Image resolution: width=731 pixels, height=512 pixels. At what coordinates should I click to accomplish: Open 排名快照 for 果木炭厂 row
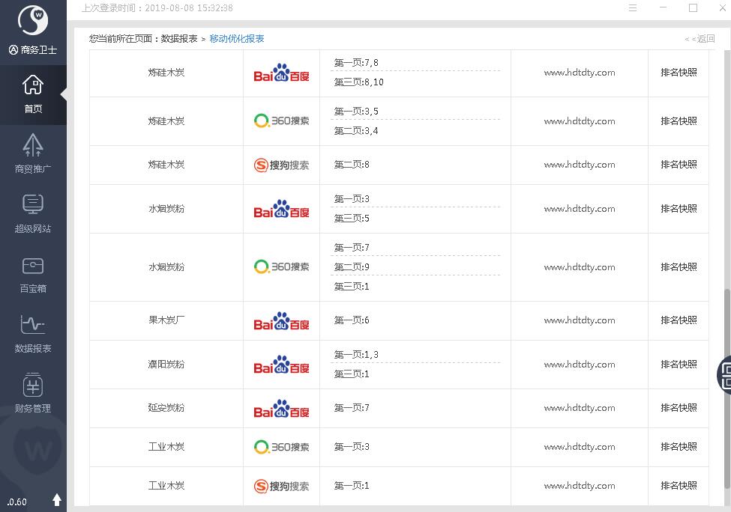coord(679,320)
